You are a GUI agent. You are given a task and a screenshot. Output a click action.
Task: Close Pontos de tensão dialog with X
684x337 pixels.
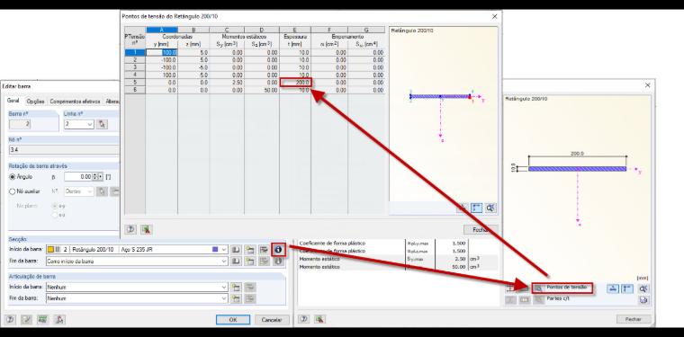point(494,16)
